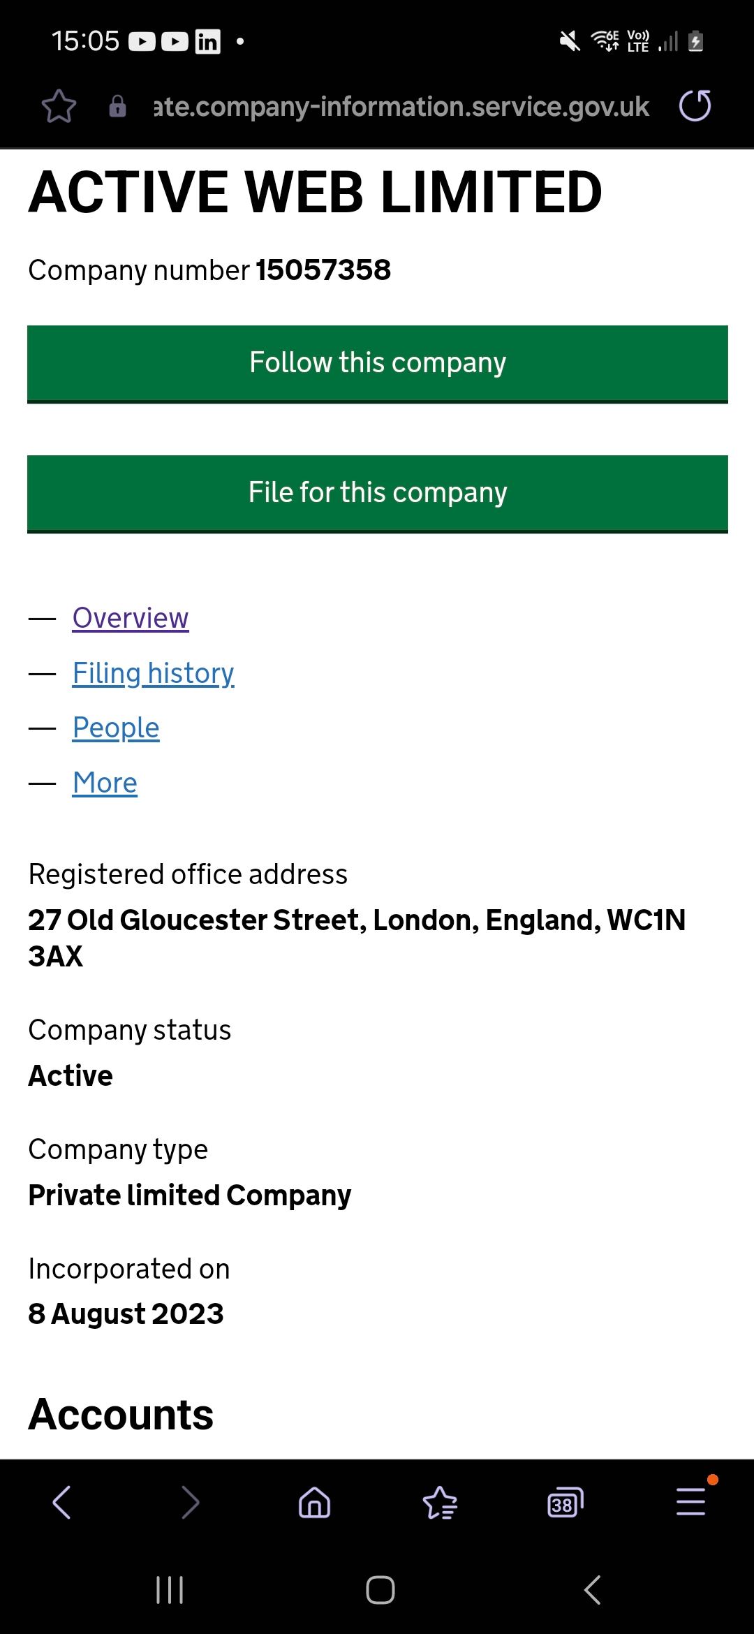Switch to Filing history tab
The width and height of the screenshot is (754, 1634).
click(153, 673)
